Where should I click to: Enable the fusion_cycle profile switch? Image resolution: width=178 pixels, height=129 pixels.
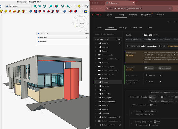click(100, 55)
